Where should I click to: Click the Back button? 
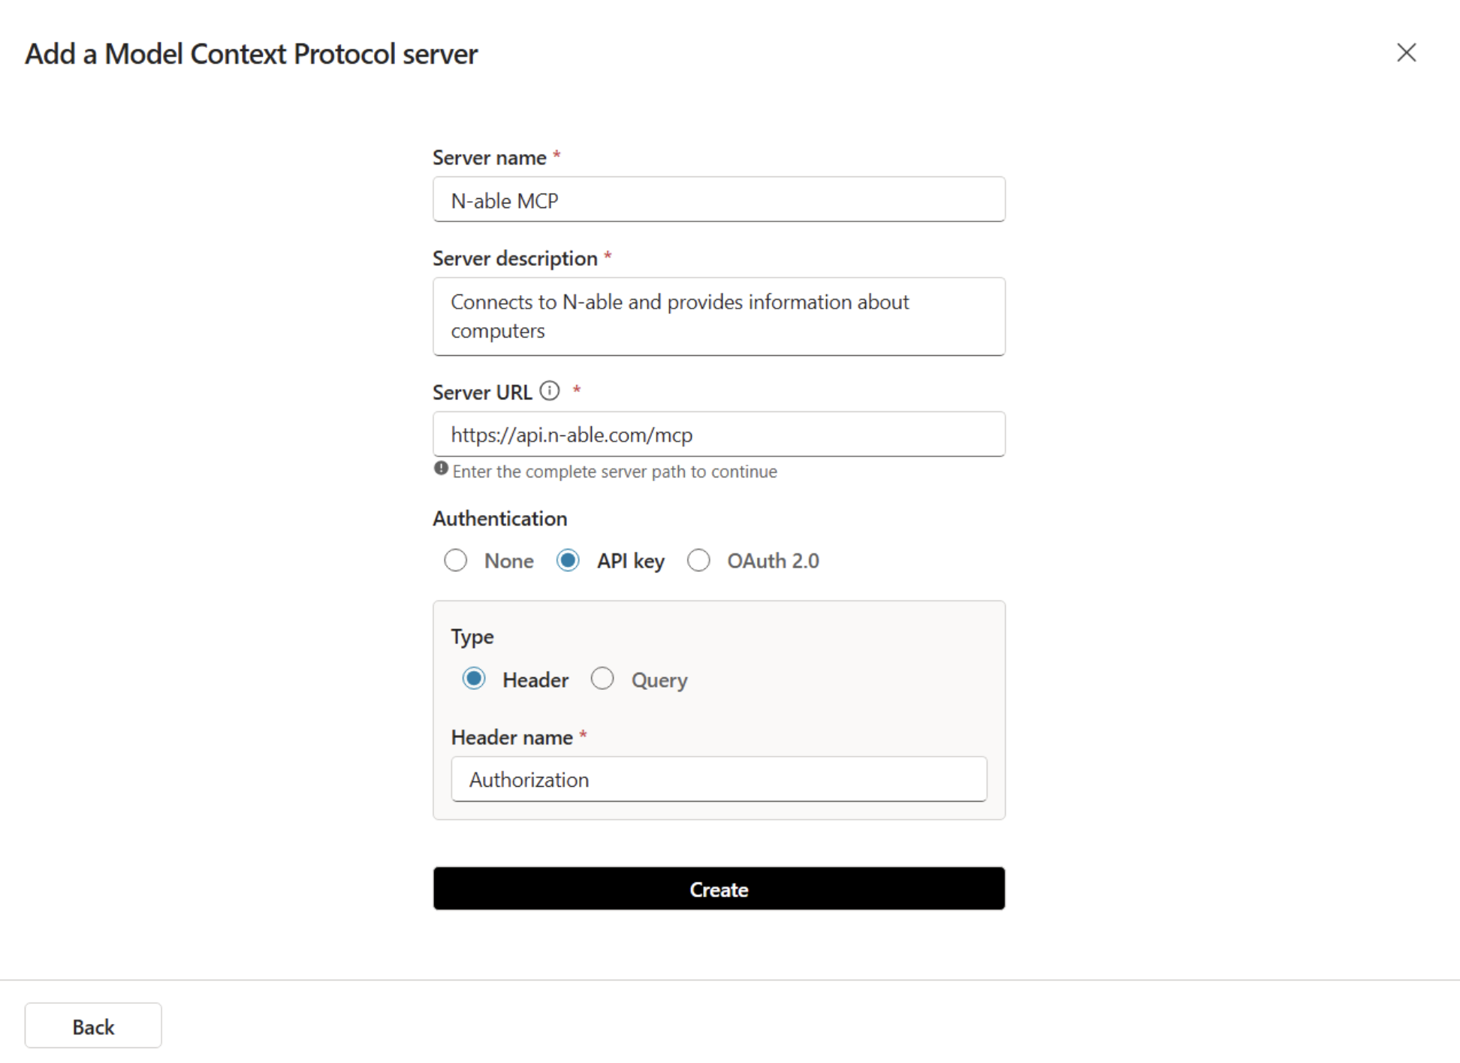pos(92,1025)
